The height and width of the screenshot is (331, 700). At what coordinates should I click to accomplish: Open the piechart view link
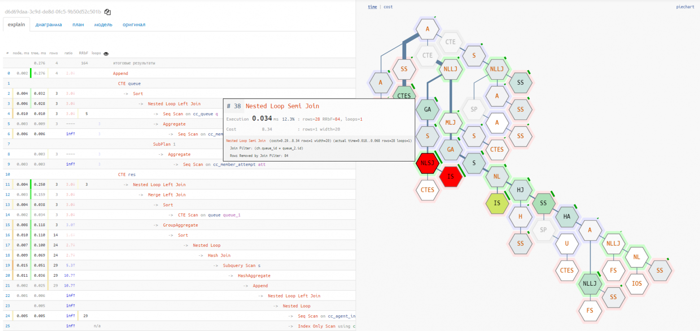coord(685,7)
